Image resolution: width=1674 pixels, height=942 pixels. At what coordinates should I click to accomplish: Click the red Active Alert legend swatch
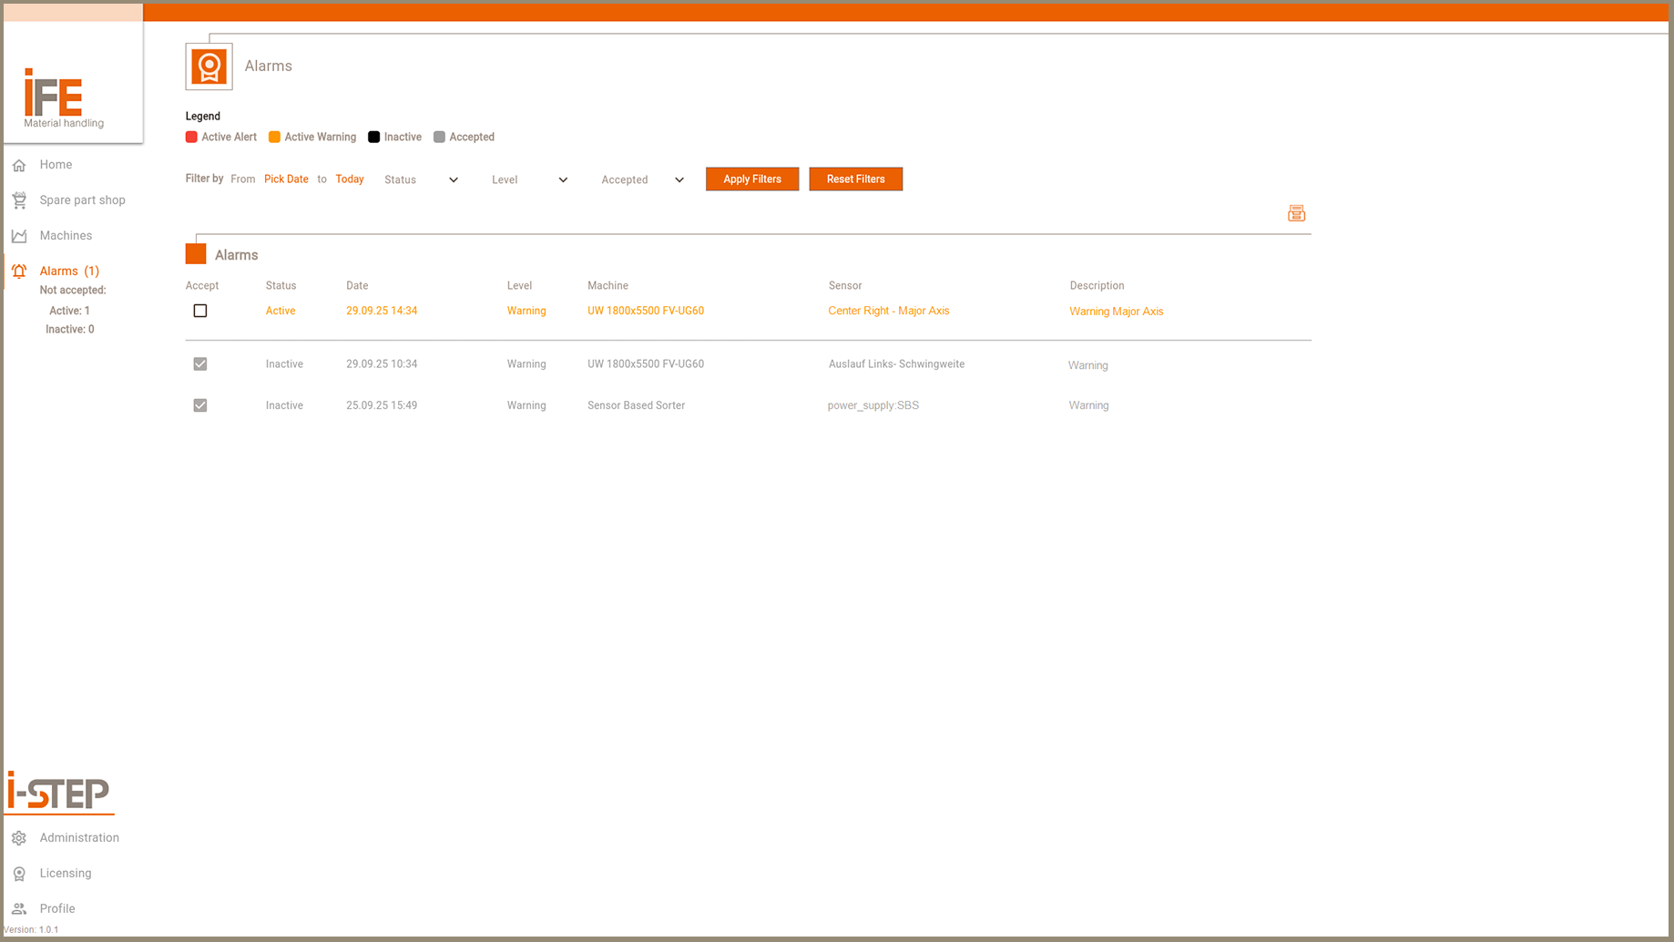click(x=191, y=138)
